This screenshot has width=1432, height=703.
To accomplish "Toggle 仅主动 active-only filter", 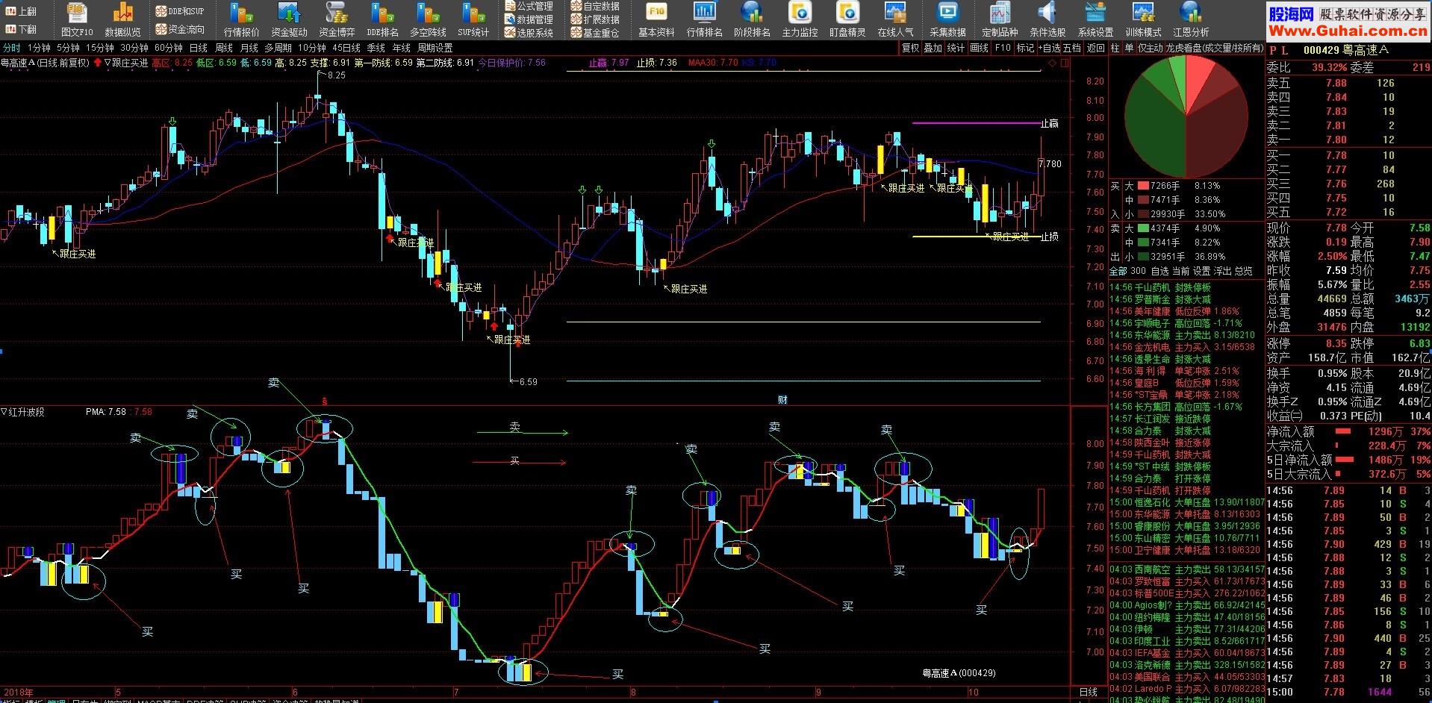I will [1150, 48].
